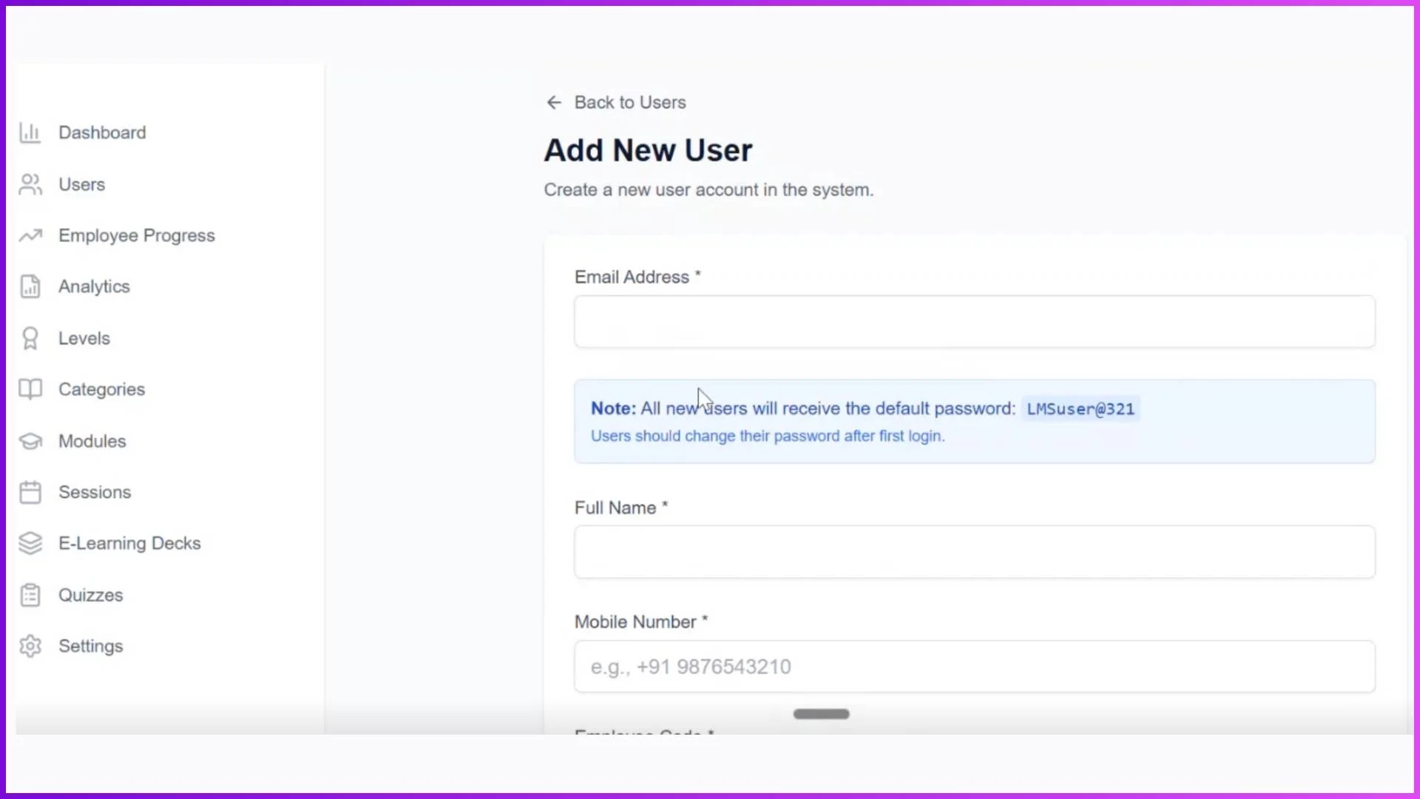Select the E-Learning Decks layers icon
Image resolution: width=1420 pixels, height=799 pixels.
tap(30, 543)
